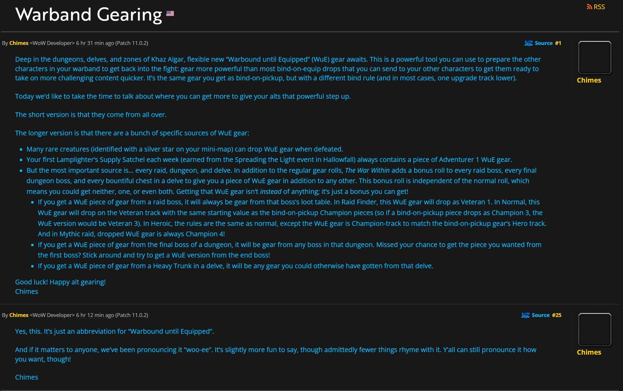Click the '6 hr 31 min ago' timestamp
The height and width of the screenshot is (391, 623).
click(x=95, y=43)
